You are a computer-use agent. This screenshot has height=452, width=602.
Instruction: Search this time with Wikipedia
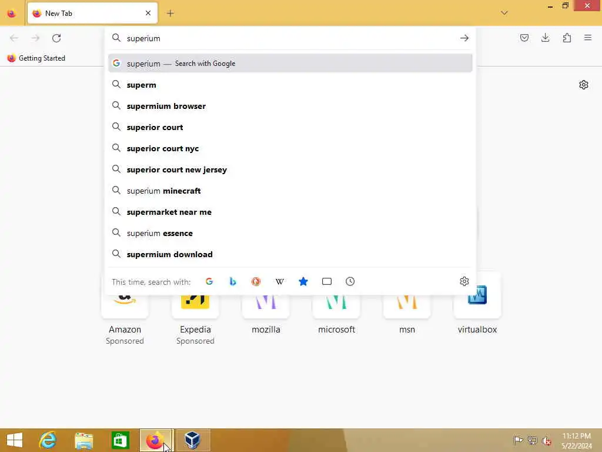[x=279, y=281]
